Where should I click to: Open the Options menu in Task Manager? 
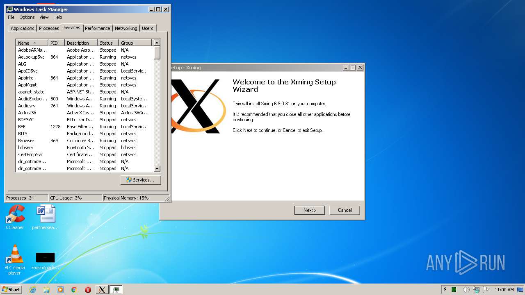pos(27,17)
